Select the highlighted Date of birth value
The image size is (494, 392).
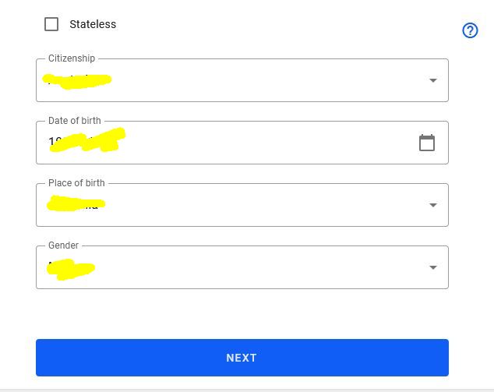(87, 140)
